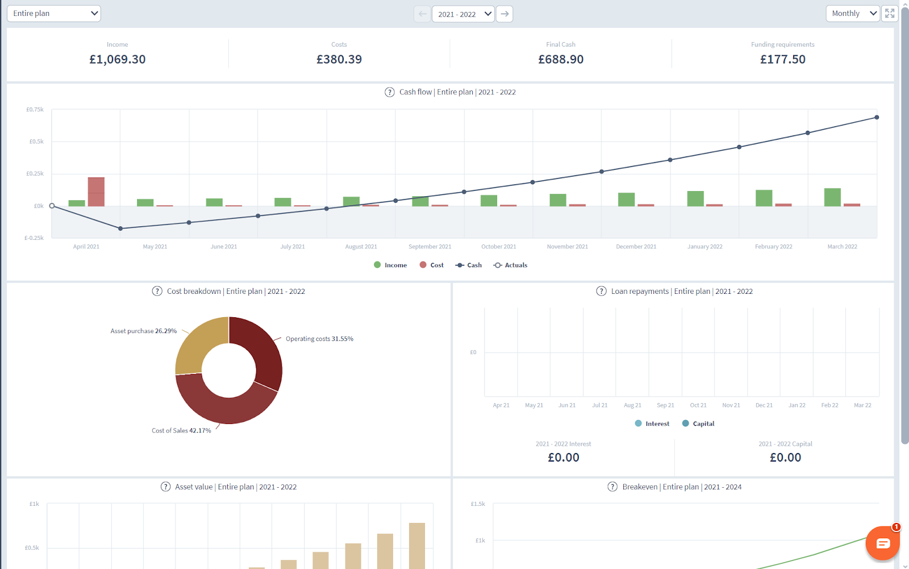The image size is (909, 569).
Task: Toggle Cost series in cash flow legend
Action: (432, 265)
